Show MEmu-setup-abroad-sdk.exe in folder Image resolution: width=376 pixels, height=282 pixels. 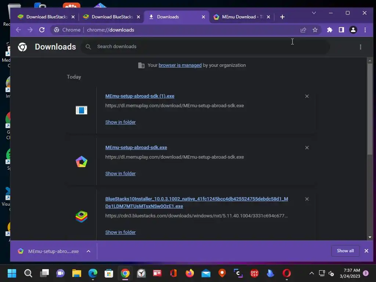click(120, 173)
